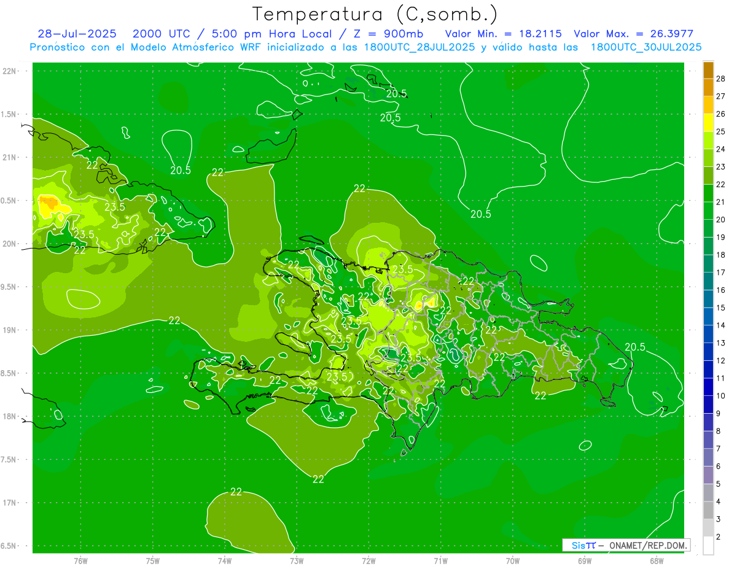Click the '18N' latitude axis label
This screenshot has width=737, height=569.
click(x=9, y=416)
